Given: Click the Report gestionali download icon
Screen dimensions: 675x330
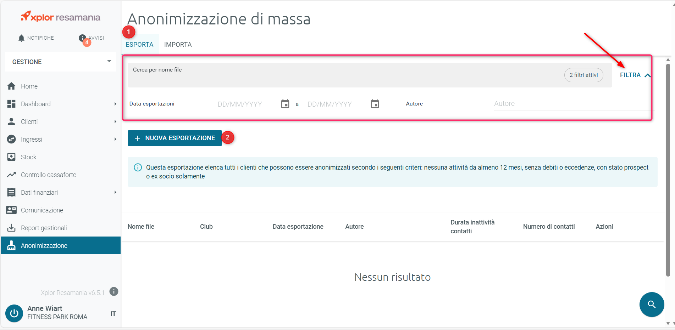Looking at the screenshot, I should tap(11, 228).
